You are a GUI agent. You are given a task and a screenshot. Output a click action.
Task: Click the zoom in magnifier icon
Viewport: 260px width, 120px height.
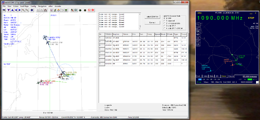point(23,10)
